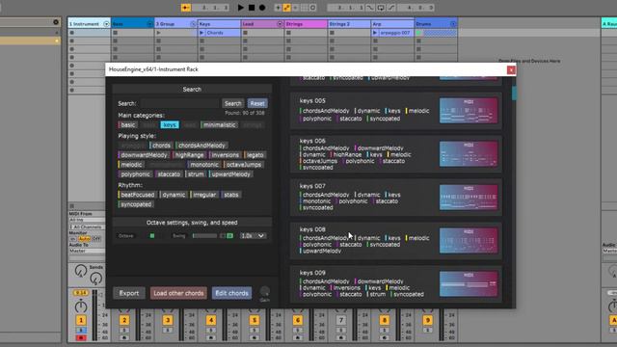Click the track 2 activator button
The width and height of the screenshot is (617, 347).
(124, 320)
